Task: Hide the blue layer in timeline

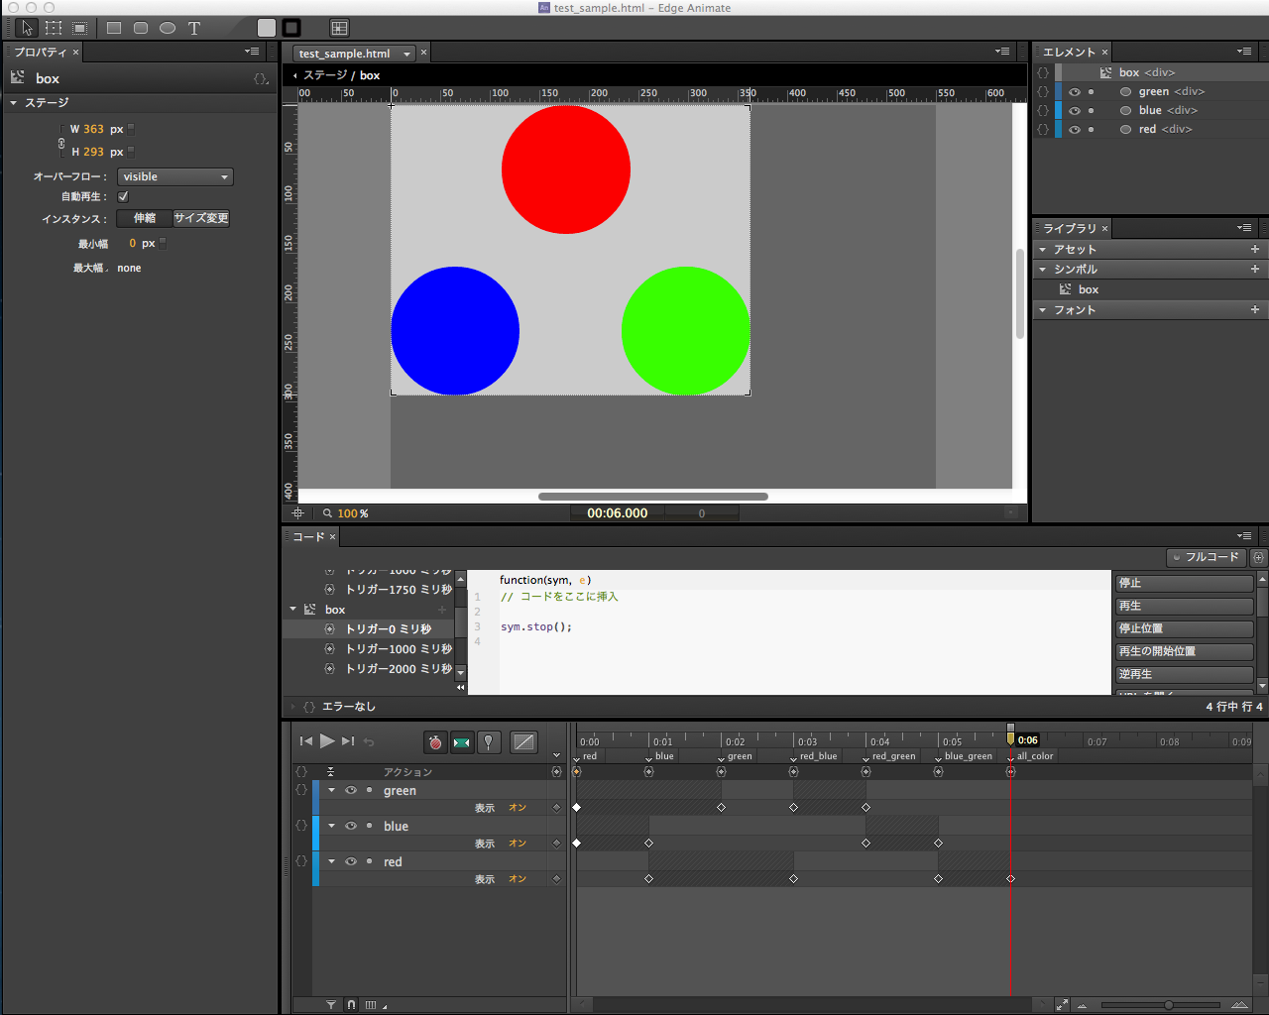Action: click(x=351, y=826)
